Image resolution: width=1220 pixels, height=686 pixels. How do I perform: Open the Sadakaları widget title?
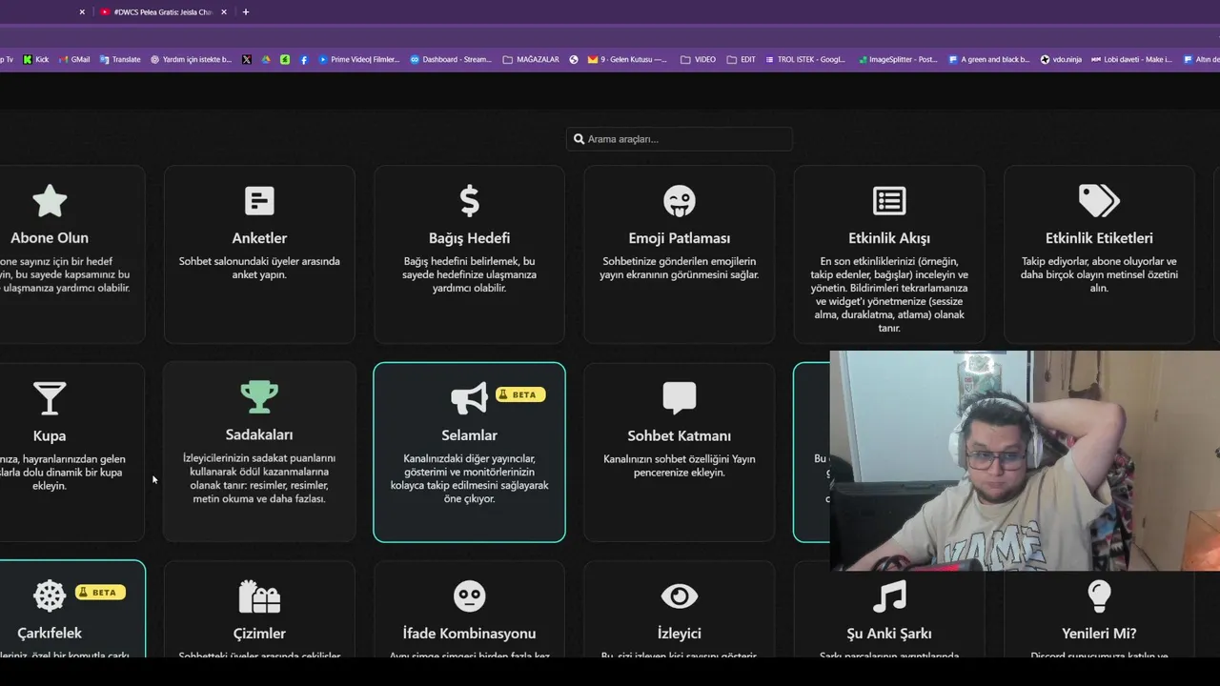pos(259,435)
